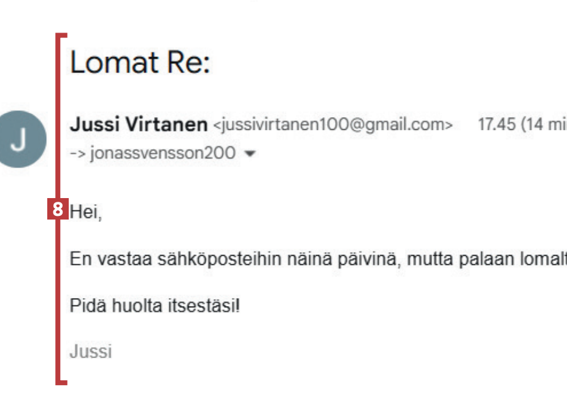The width and height of the screenshot is (567, 417).
Task: Click the jussivirtanen100@gmail.com email address
Action: tap(333, 125)
